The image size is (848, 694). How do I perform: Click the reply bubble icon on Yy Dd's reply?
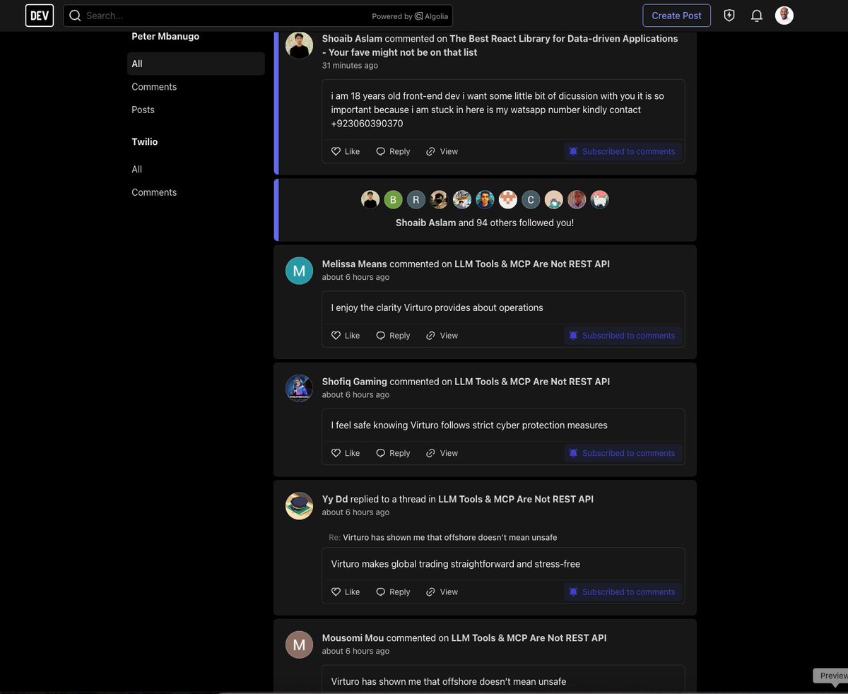click(381, 592)
